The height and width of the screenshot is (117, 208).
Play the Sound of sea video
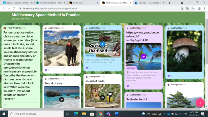[x=61, y=100]
